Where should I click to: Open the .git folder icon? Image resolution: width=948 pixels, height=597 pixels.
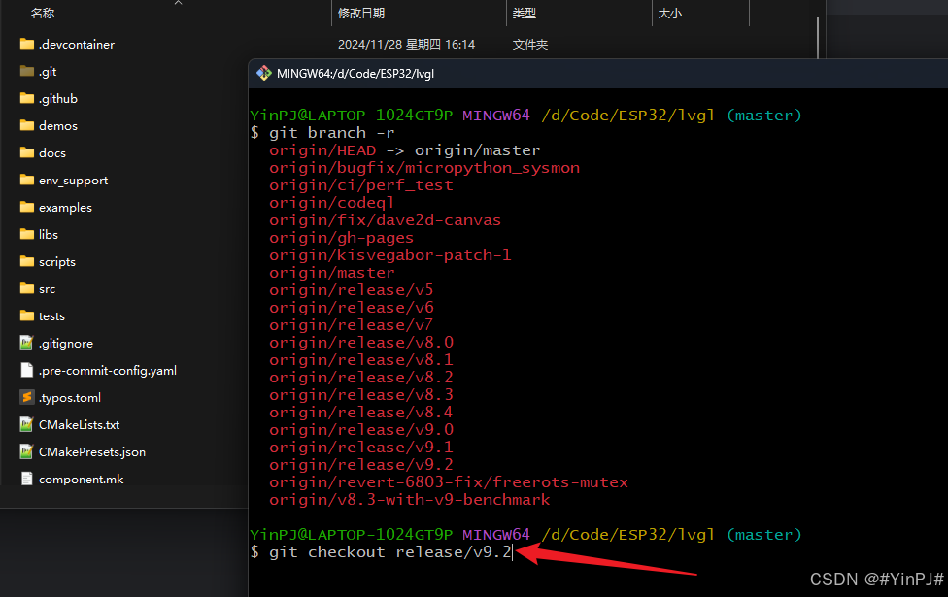pyautogui.click(x=27, y=71)
